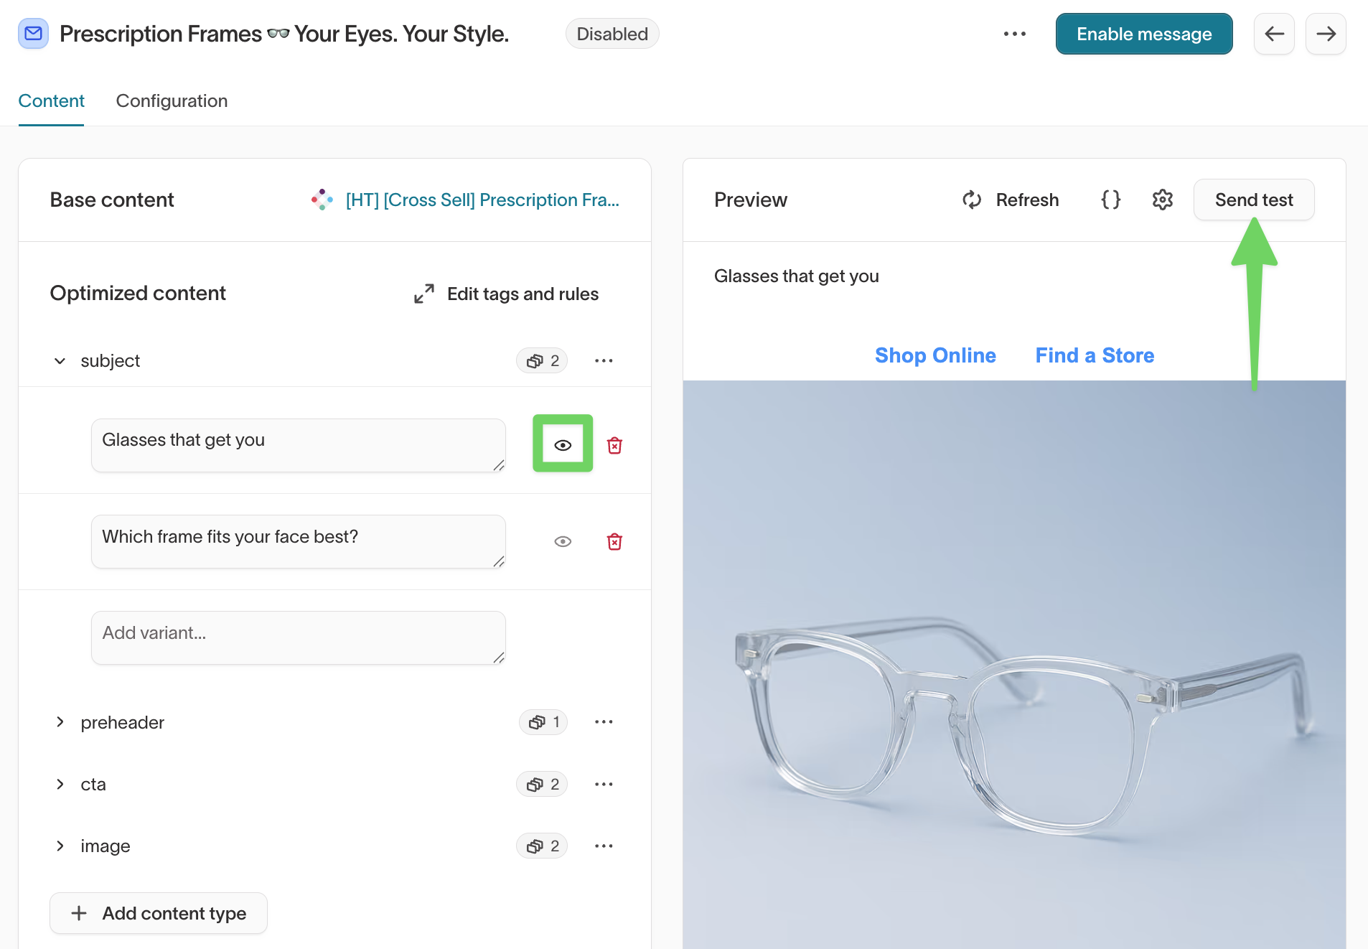Open cta row three-dot options menu
This screenshot has width=1368, height=949.
coord(604,784)
